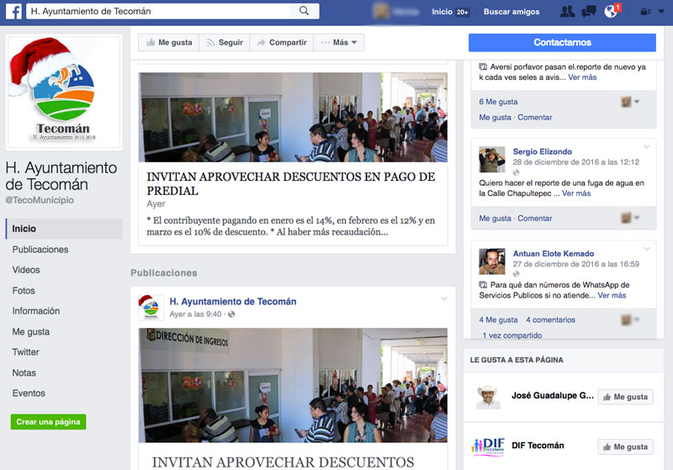Viewport: 673px width, 470px height.
Task: Open account menu arrow in top bar
Action: pos(661,12)
